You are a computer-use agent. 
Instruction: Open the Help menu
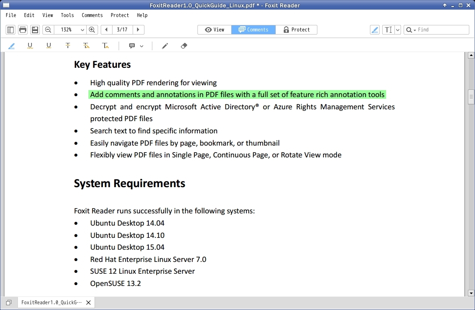click(x=142, y=15)
